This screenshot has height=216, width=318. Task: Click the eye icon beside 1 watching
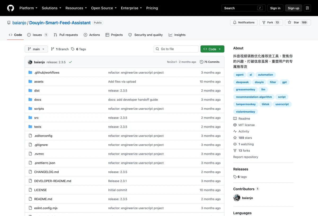tap(235, 144)
